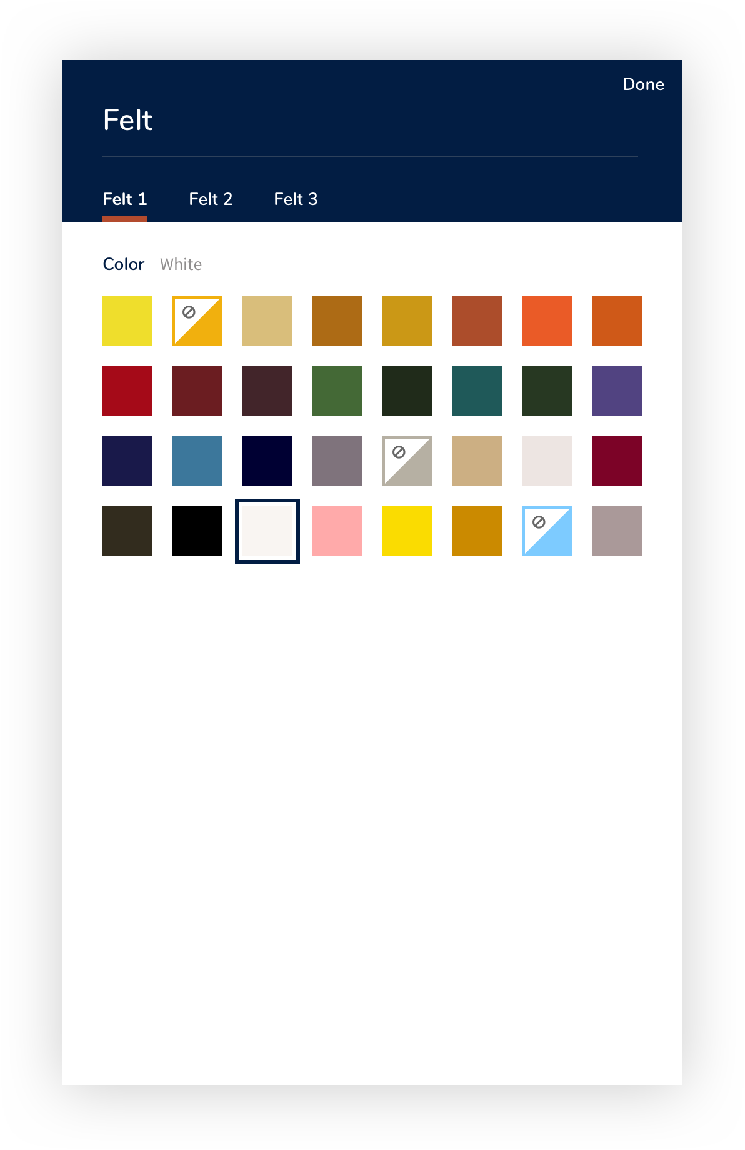Switch to the Felt 2 tab

211,199
